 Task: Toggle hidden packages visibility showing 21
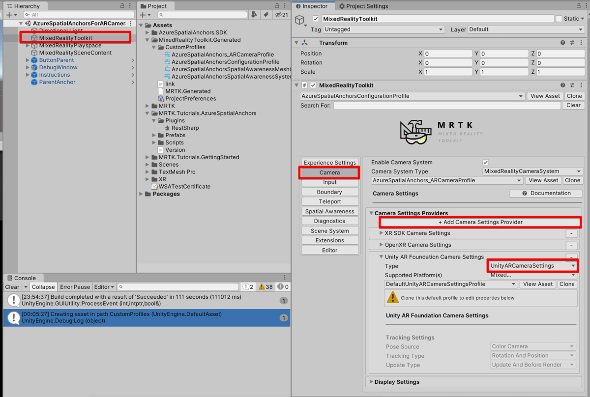pos(281,15)
